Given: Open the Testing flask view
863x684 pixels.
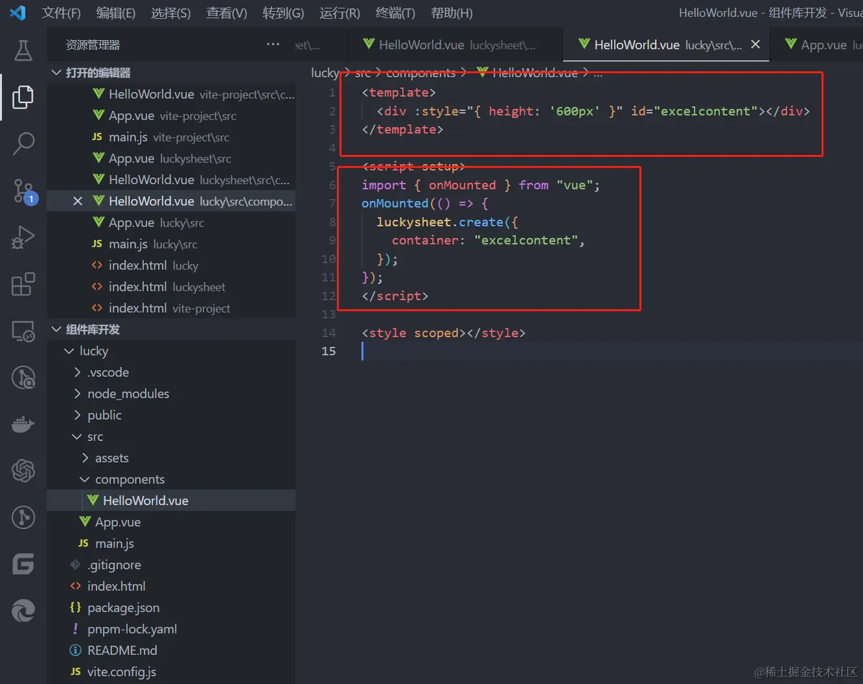Looking at the screenshot, I should tap(23, 51).
